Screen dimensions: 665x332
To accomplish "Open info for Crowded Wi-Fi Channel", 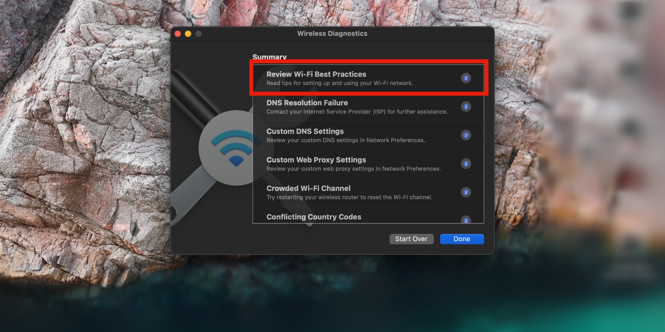I will click(x=466, y=192).
